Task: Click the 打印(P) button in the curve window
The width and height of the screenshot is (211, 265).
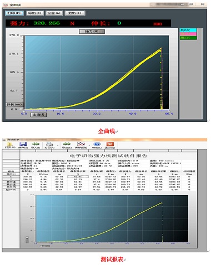Action: coord(14,13)
